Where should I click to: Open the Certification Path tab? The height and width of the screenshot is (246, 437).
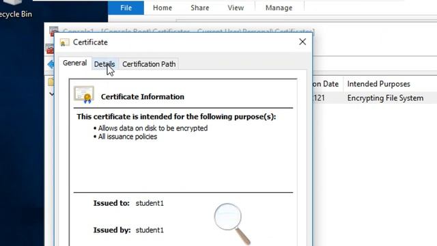(x=149, y=64)
